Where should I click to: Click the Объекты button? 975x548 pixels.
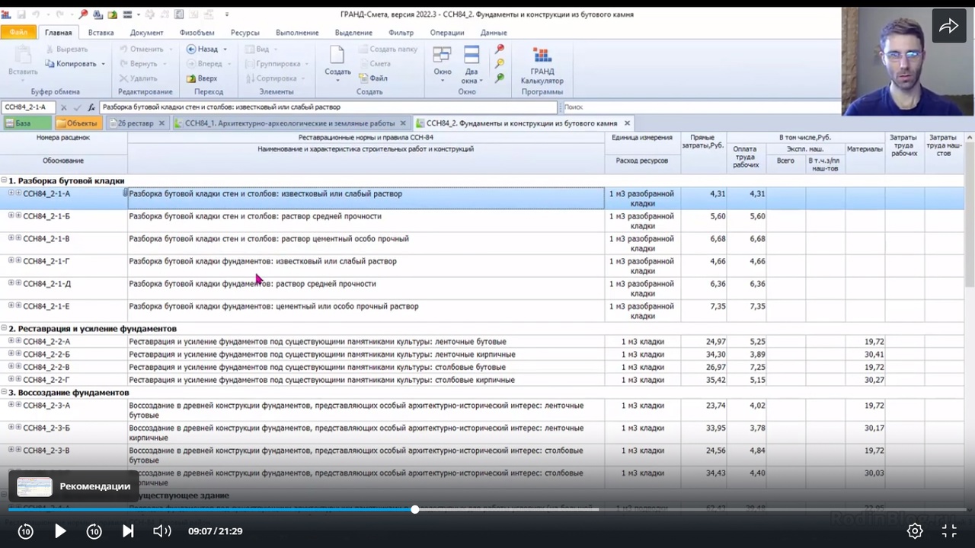pyautogui.click(x=76, y=123)
